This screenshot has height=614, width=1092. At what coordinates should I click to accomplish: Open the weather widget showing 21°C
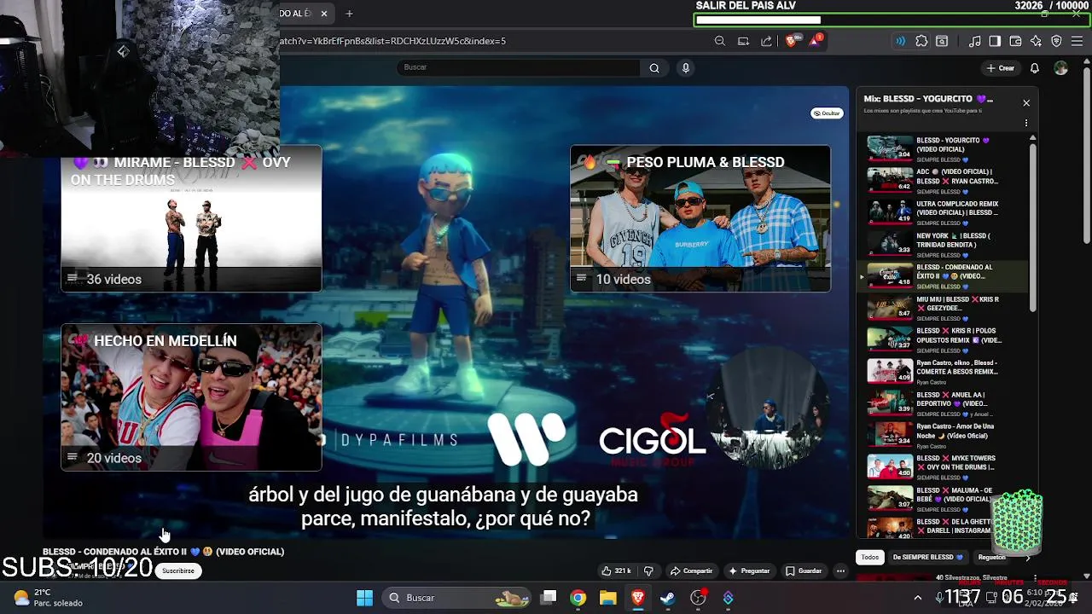[x=48, y=598]
